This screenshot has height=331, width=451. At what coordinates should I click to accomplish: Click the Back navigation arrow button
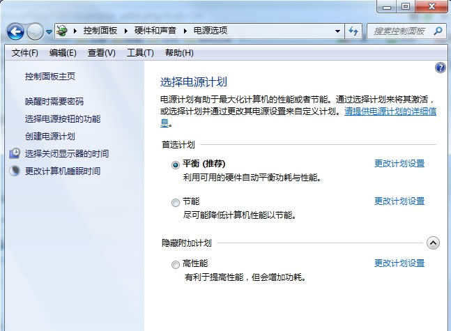pyautogui.click(x=15, y=31)
